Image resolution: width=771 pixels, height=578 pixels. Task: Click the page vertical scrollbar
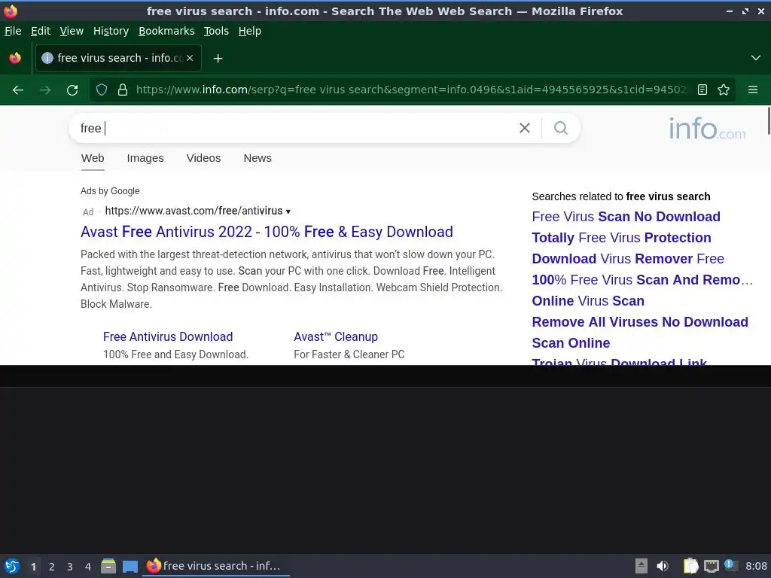coord(769,120)
